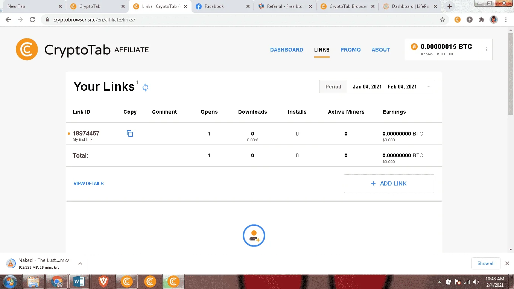This screenshot has height=289, width=514.
Task: Click the lightning bolt extension icon
Action: 470,20
